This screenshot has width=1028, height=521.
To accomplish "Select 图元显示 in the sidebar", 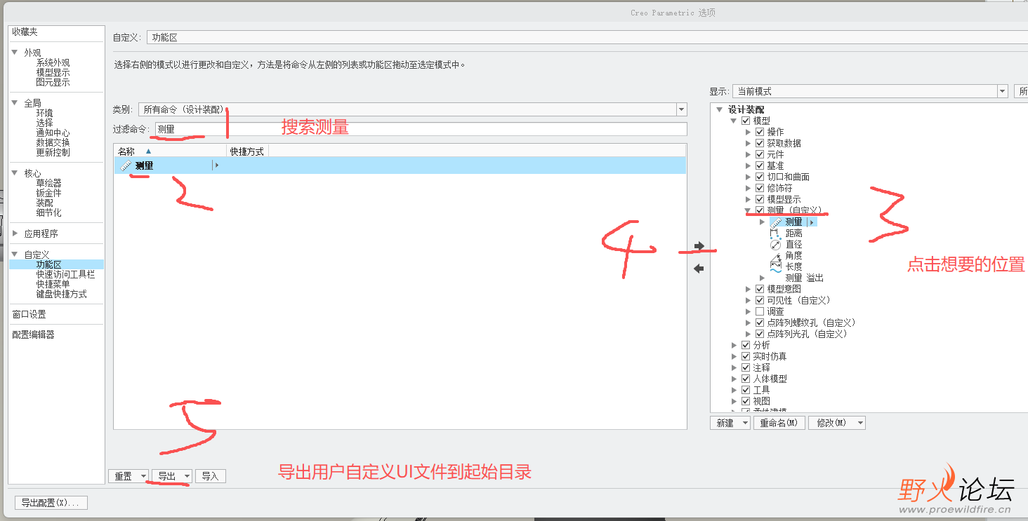I will coord(53,82).
